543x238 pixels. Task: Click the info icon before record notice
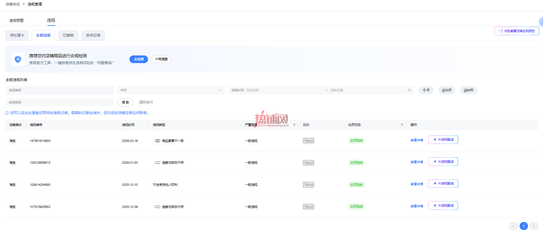[x=7, y=113]
